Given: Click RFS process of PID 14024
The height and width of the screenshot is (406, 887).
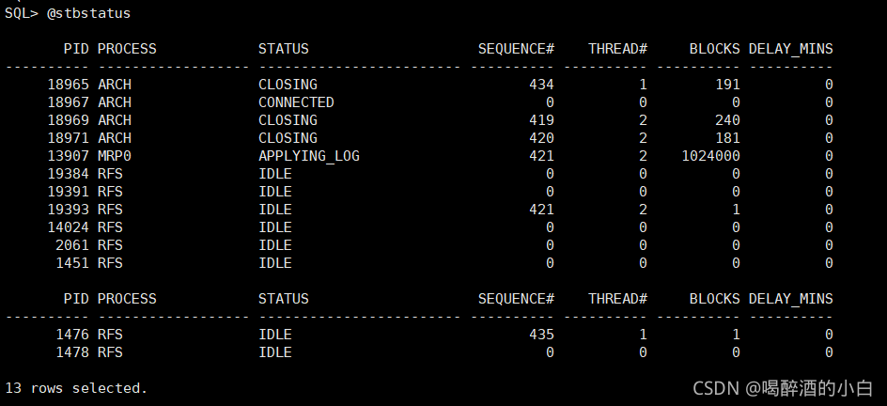Looking at the screenshot, I should [x=110, y=227].
